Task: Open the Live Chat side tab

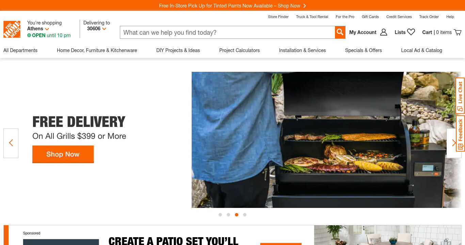Action: (x=460, y=96)
